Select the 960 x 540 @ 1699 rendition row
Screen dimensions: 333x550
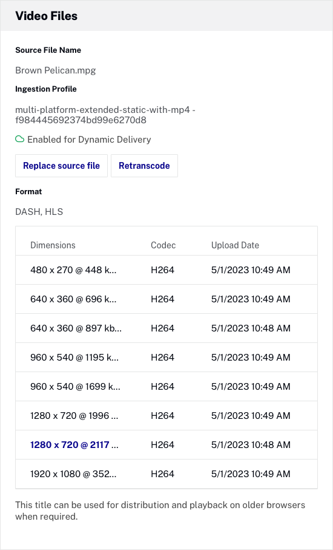[x=166, y=387]
